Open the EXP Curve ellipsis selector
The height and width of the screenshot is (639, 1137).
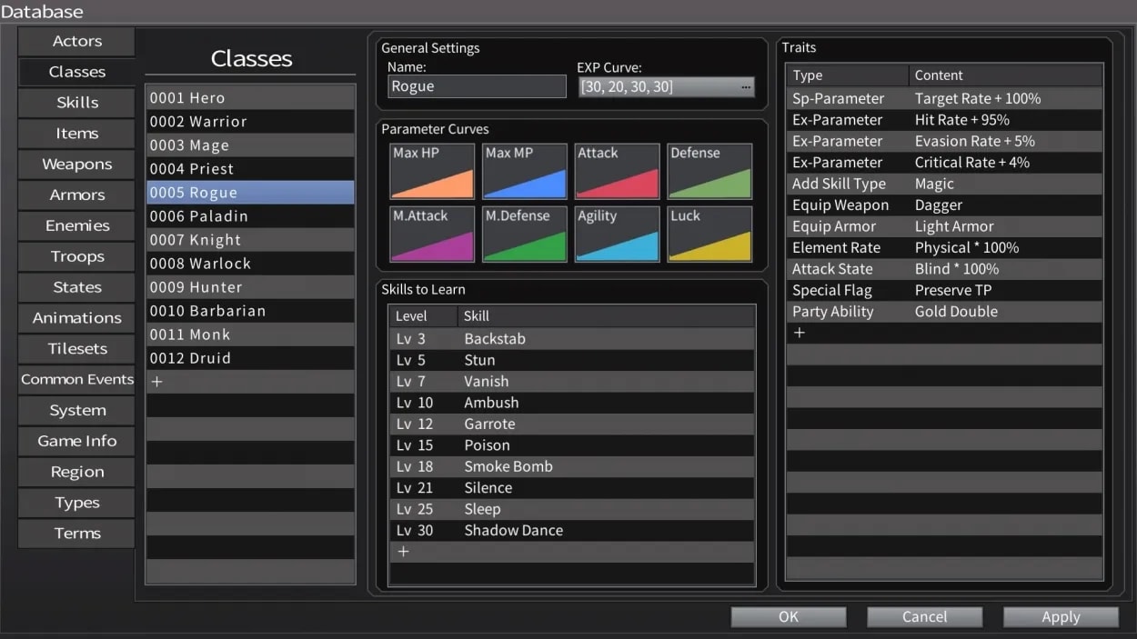tap(746, 87)
